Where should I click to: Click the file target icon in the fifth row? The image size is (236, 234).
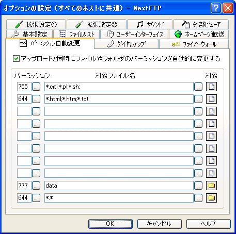click(x=211, y=136)
